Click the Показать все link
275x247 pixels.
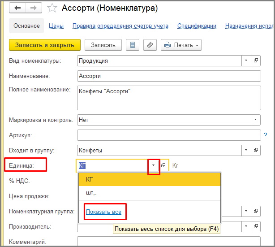click(103, 212)
